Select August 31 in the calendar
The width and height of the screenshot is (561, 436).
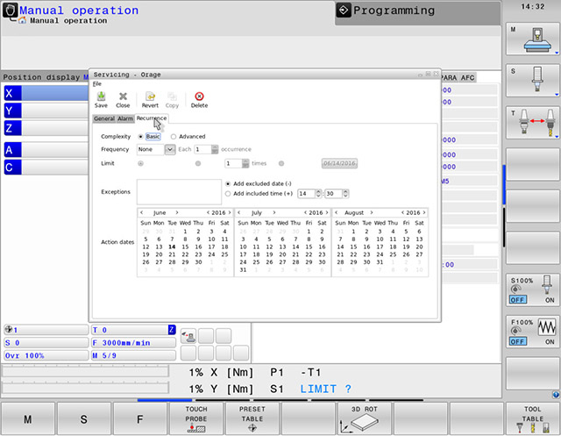click(x=380, y=262)
